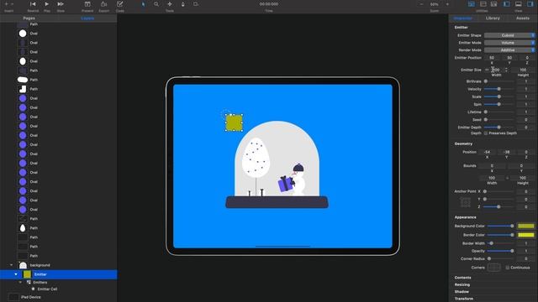Image resolution: width=538 pixels, height=302 pixels.
Task: Click the Opacity slider
Action: (501, 251)
